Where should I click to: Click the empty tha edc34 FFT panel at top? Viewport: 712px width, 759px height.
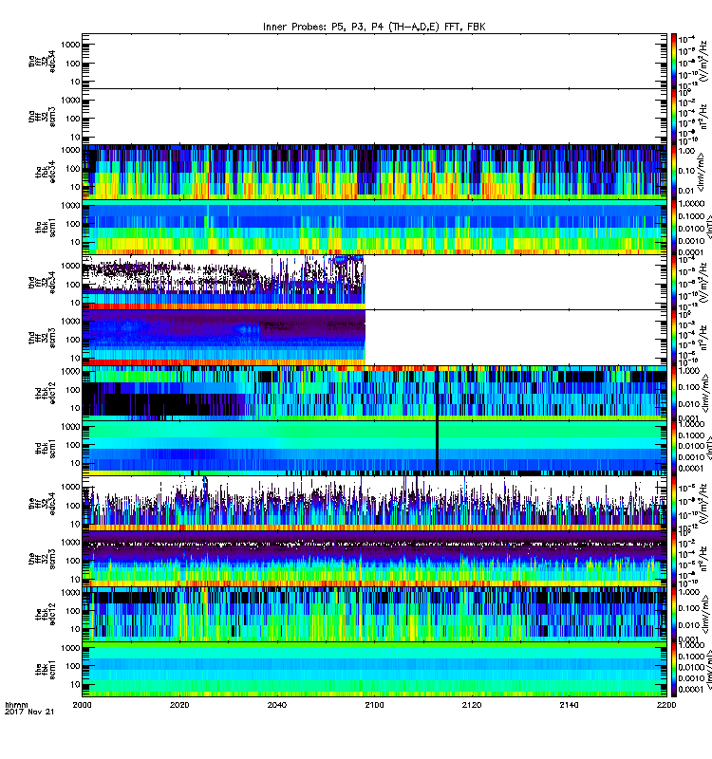[374, 61]
